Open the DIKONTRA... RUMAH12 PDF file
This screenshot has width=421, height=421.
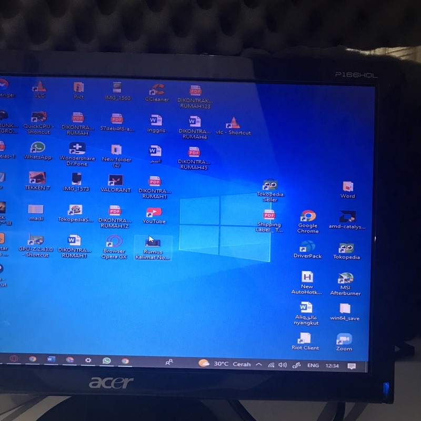tap(115, 217)
